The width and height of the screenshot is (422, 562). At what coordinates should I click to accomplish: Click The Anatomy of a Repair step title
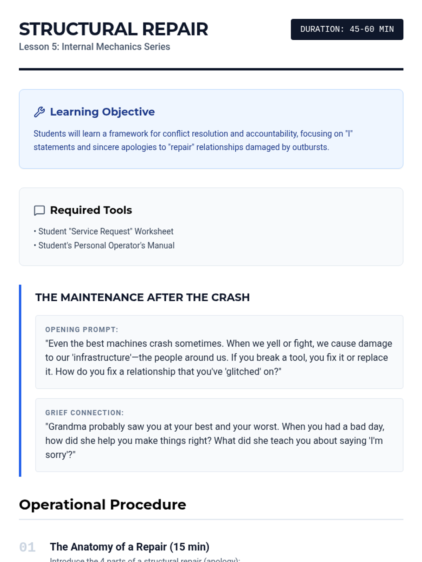[129, 547]
